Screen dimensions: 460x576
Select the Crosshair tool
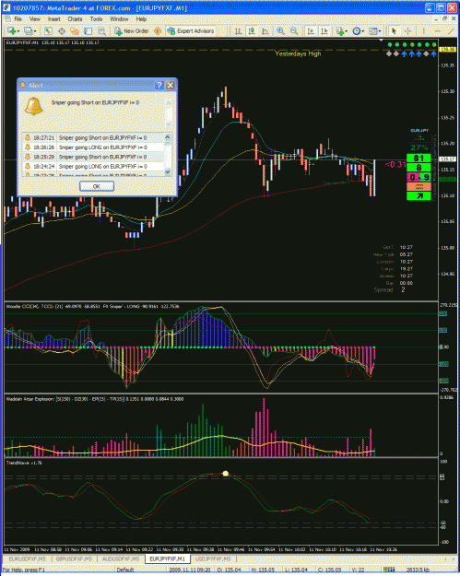click(407, 31)
